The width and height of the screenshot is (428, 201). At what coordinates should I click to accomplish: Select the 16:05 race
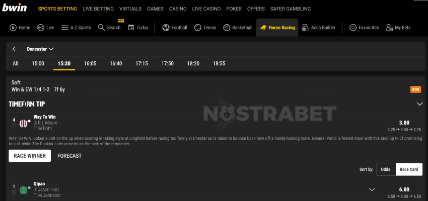pyautogui.click(x=90, y=64)
